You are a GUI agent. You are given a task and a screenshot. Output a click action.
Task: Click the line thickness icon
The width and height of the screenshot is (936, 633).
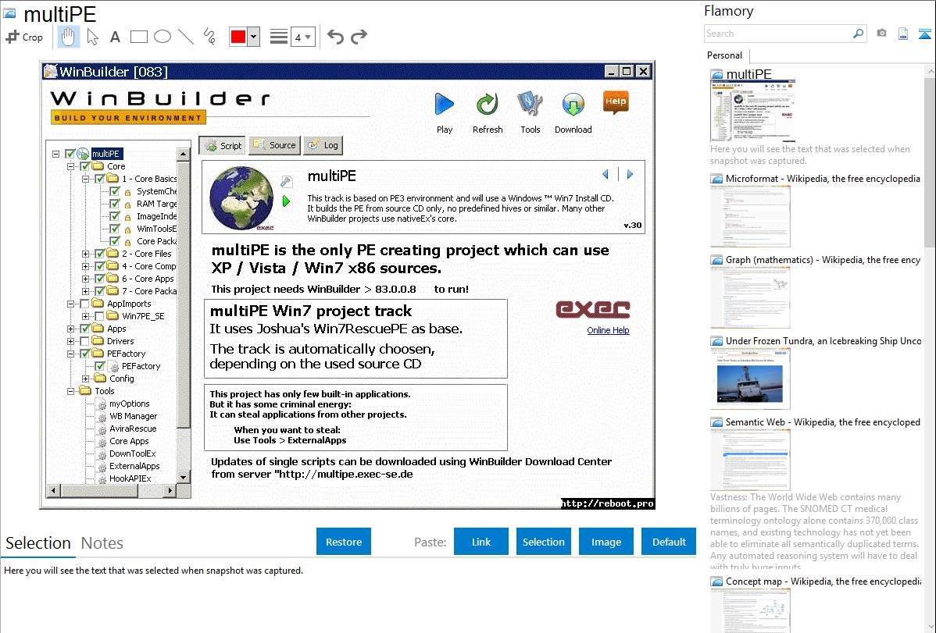(x=279, y=37)
